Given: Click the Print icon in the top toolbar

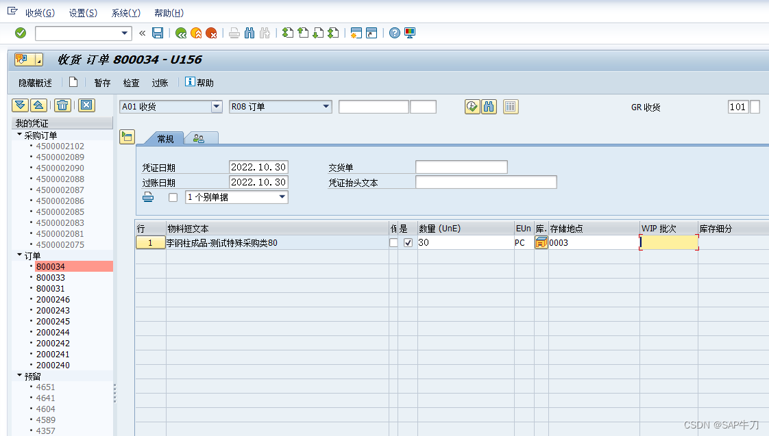Looking at the screenshot, I should coord(234,33).
